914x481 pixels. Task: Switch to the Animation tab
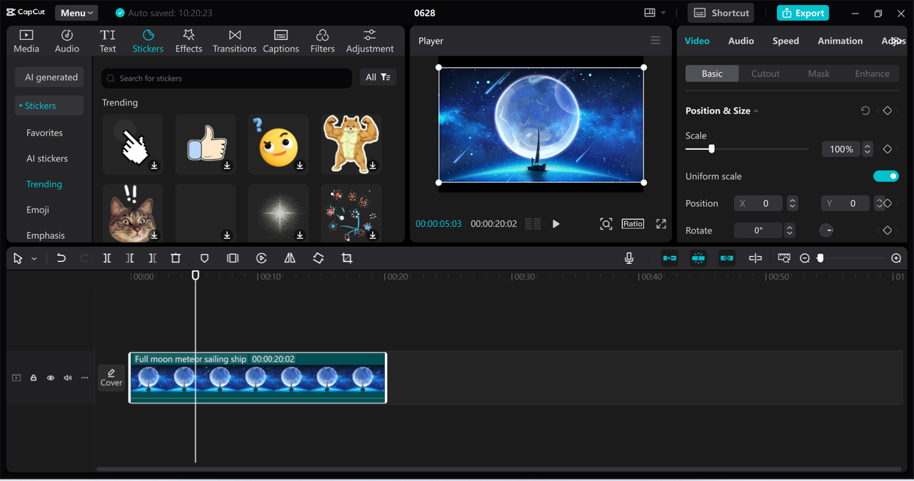coord(840,41)
